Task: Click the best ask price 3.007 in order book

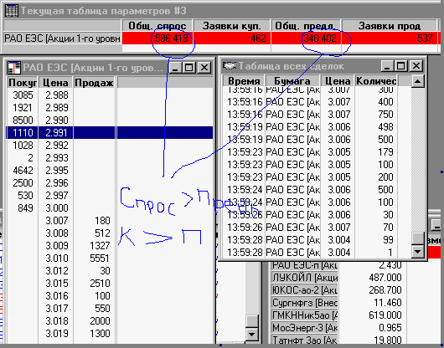Action: coord(57,221)
